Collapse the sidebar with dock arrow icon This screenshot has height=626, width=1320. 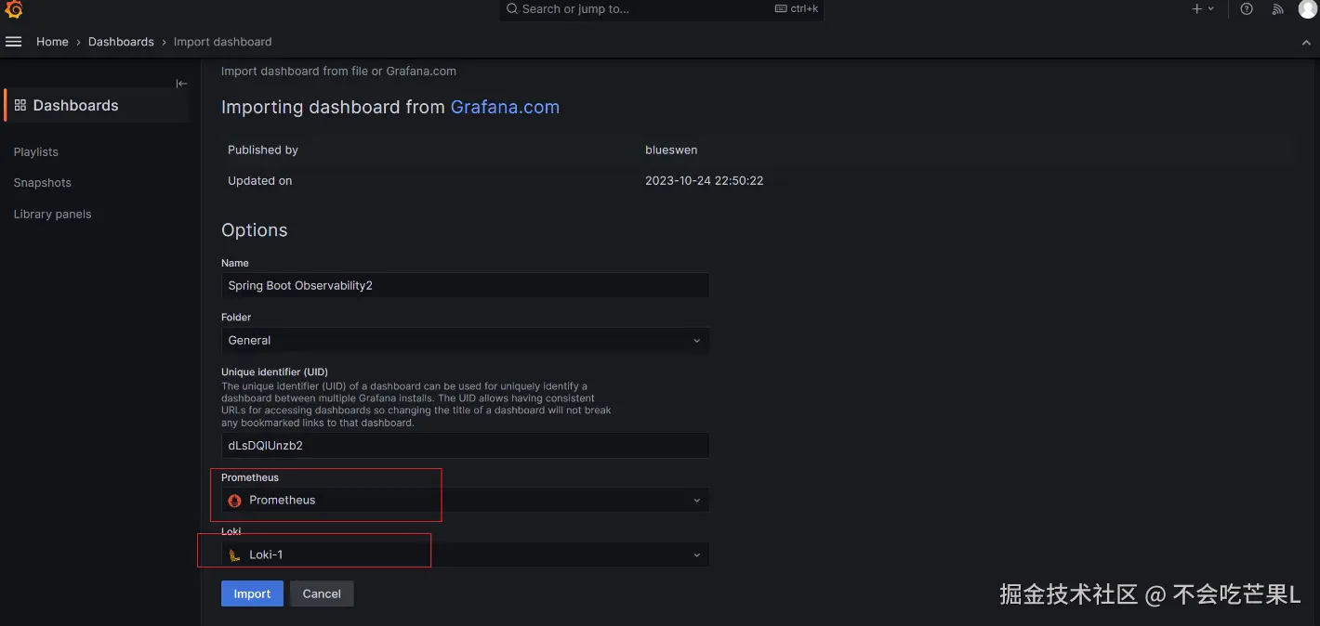pos(182,84)
